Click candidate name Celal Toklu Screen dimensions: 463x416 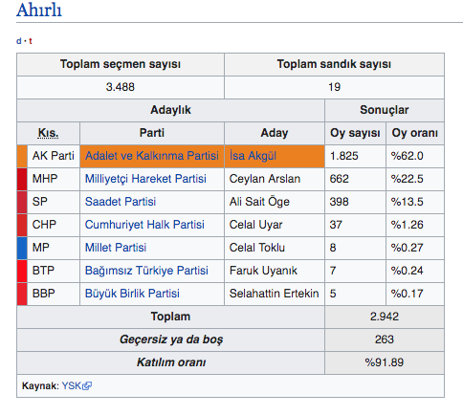coord(257,248)
